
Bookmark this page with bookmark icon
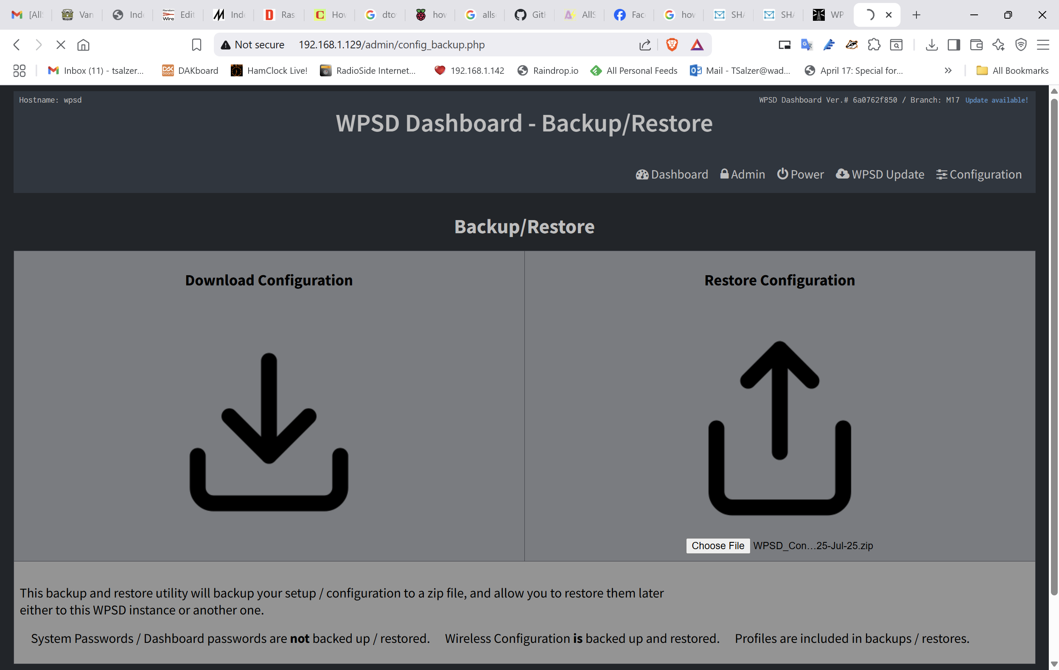pyautogui.click(x=196, y=45)
